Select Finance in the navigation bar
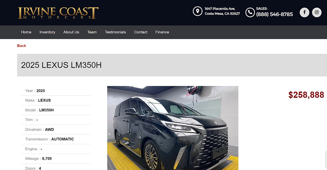327x170 pixels. point(162,32)
